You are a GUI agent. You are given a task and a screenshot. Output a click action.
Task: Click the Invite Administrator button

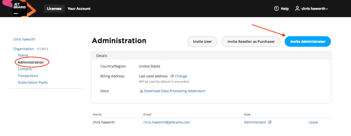[x=307, y=41]
